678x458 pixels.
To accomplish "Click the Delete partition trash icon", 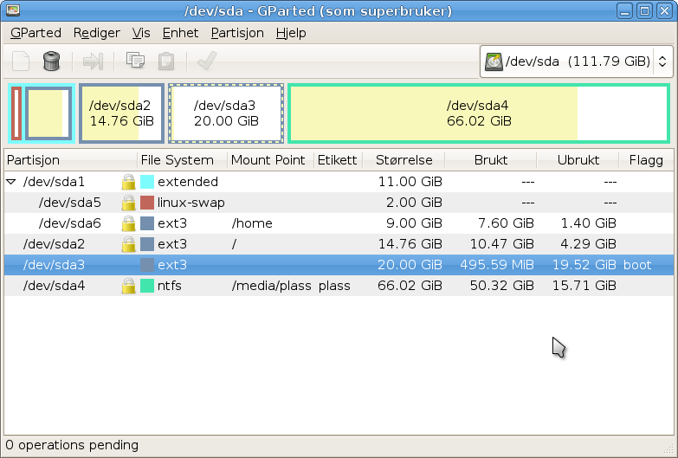I will [51, 61].
